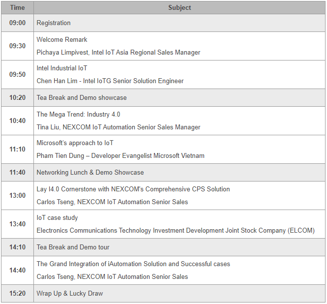Viewport: 327px width, 304px height.
Task: Click the Intel Industrial IoT session
Action: pyautogui.click(x=62, y=68)
